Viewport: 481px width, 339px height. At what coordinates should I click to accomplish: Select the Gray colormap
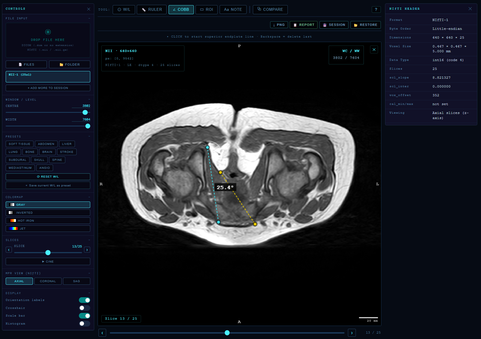(48, 205)
